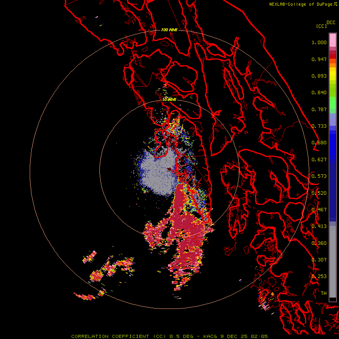This screenshot has height=339, width=339.
Task: Click the 0.573 scale value
Action: [319, 176]
